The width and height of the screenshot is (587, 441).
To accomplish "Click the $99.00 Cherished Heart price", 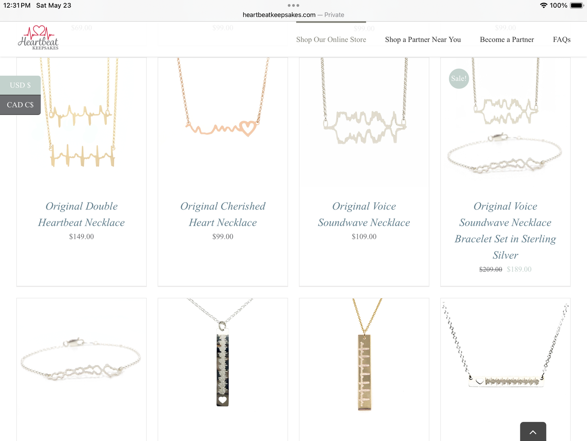I will click(x=223, y=236).
